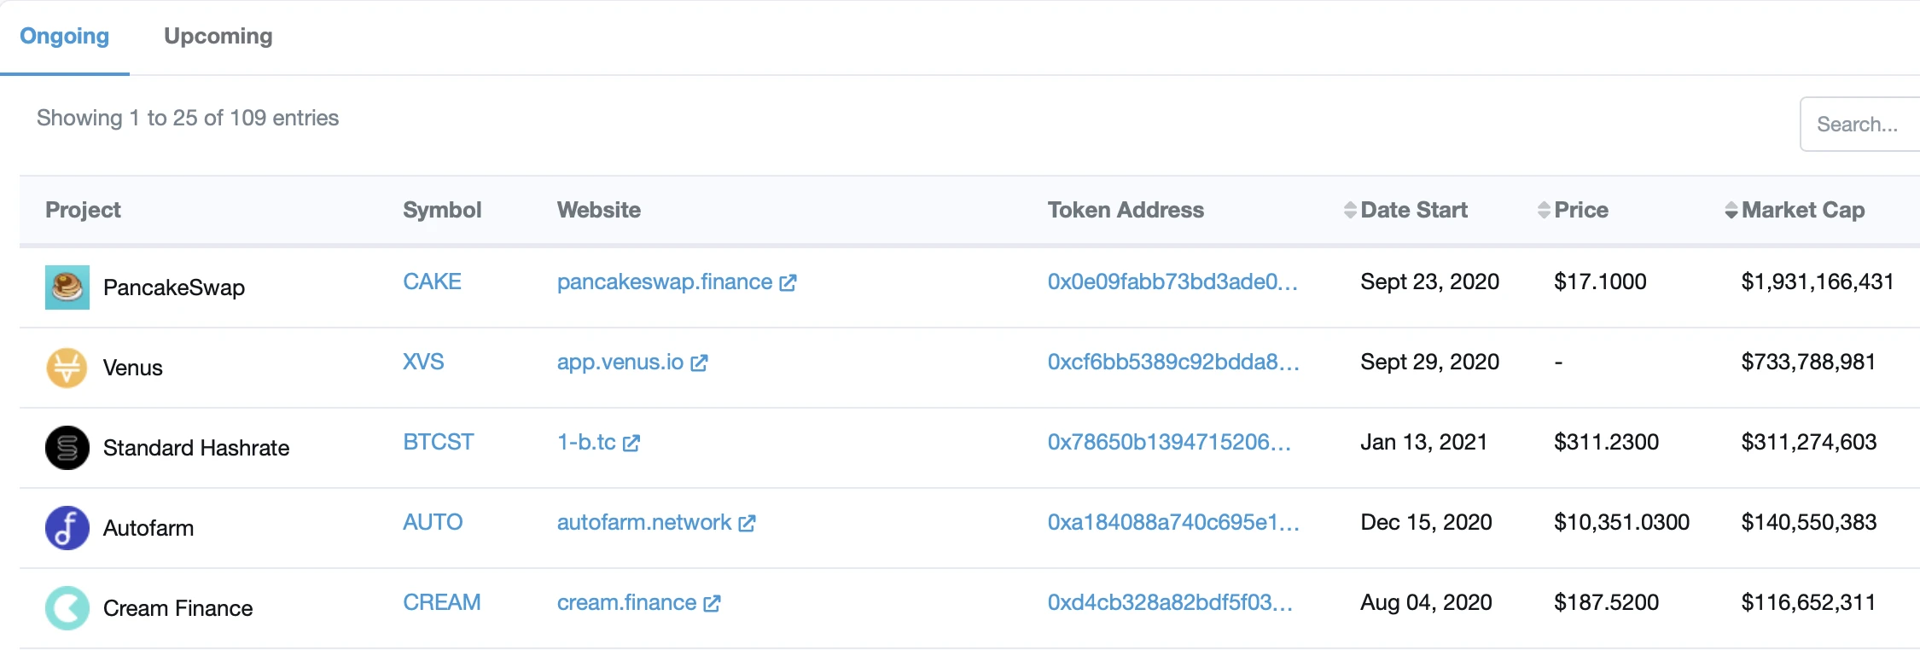Viewport: 1920px width, 650px height.
Task: Select the $17.1000 price cell
Action: (1600, 281)
